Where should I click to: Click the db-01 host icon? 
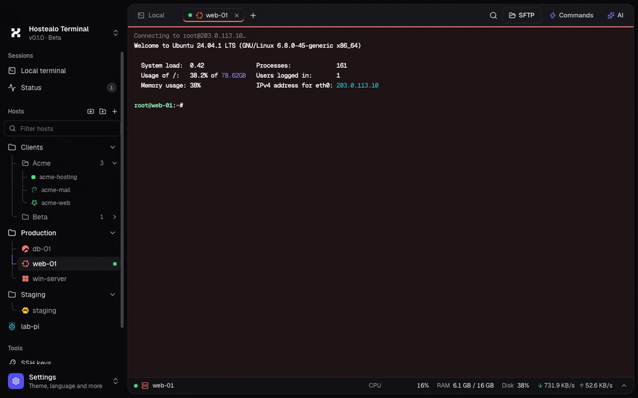26,249
